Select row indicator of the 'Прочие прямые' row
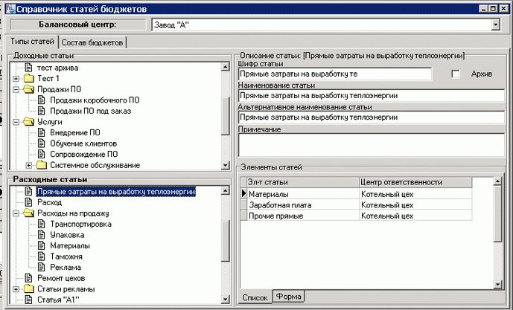 pos(243,216)
